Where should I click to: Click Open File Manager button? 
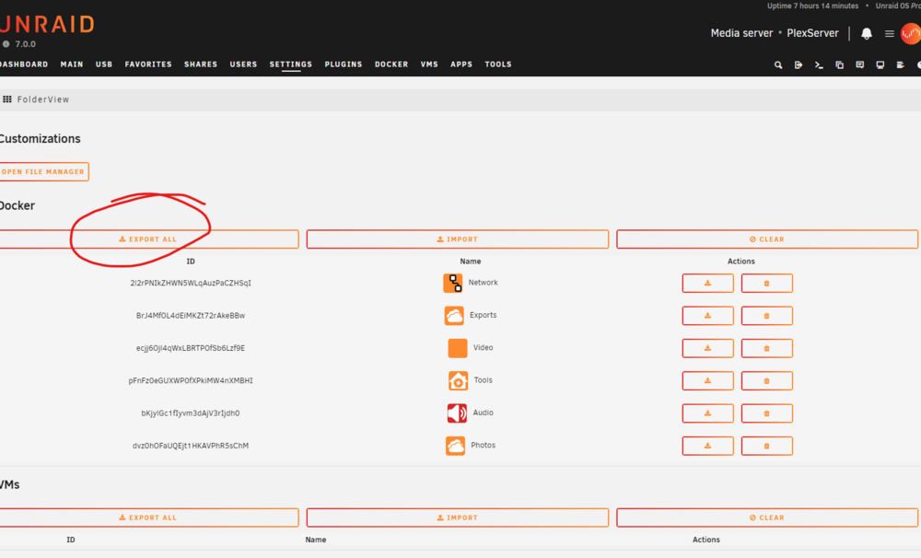tap(44, 171)
